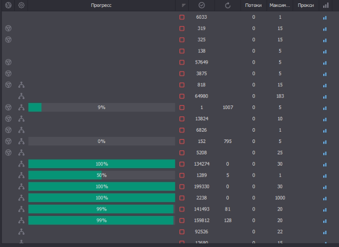The height and width of the screenshot is (247, 339).
Task: Sort by the Прогресс column header
Action: pos(101,5)
